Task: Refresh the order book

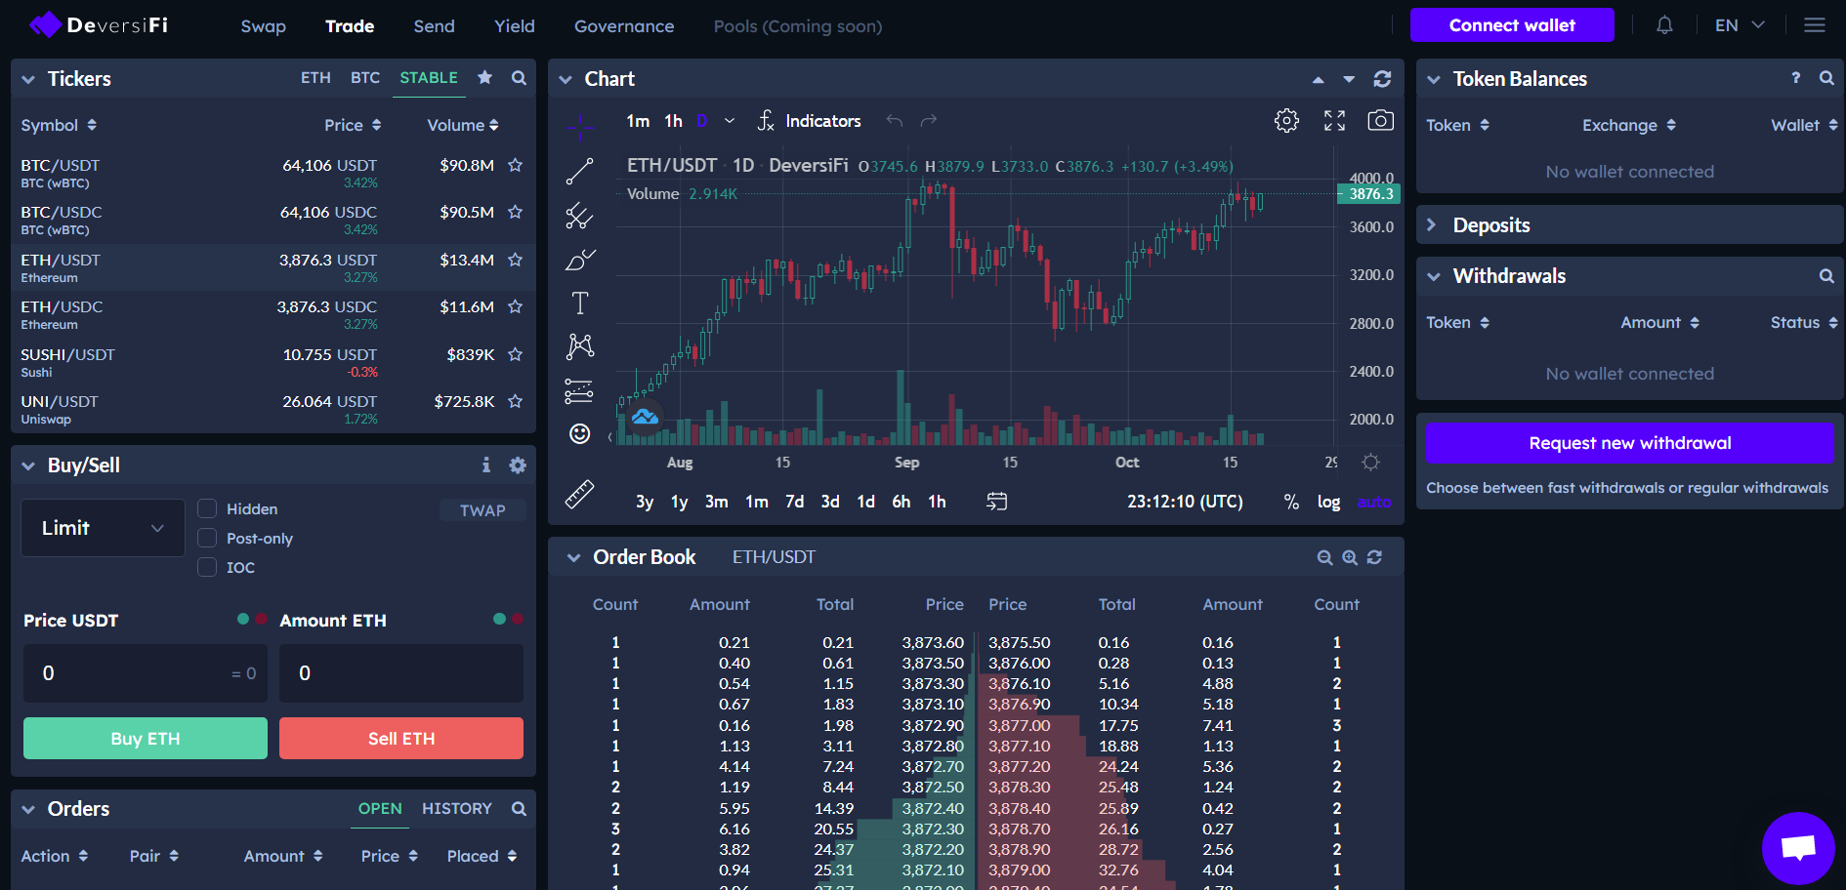Action: [1374, 557]
